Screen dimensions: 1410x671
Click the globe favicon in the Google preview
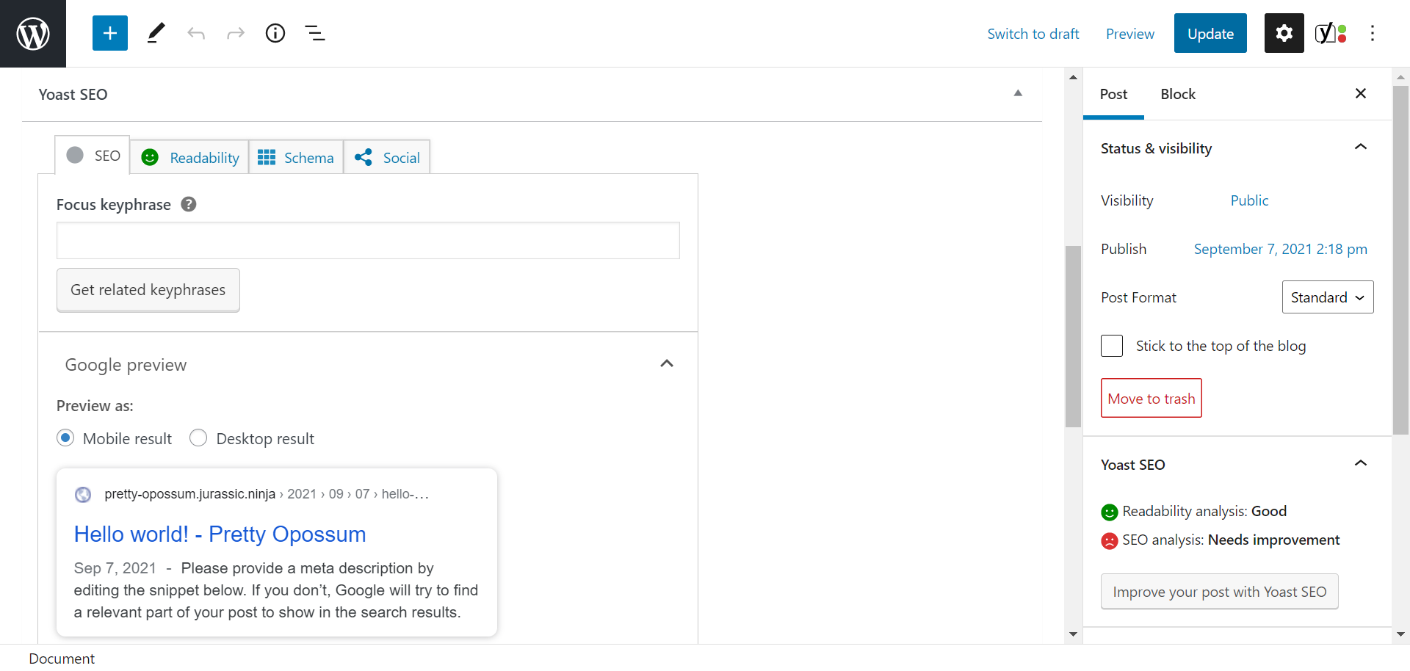coord(84,495)
